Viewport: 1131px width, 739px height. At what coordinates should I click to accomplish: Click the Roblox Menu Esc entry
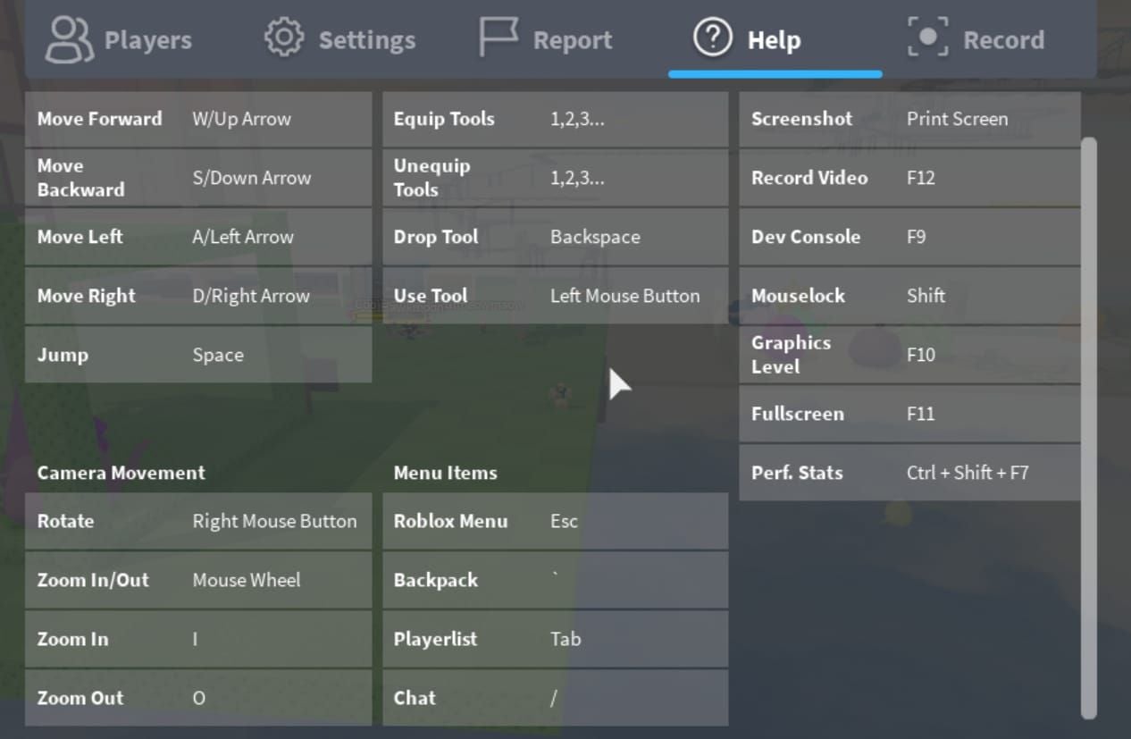(555, 521)
